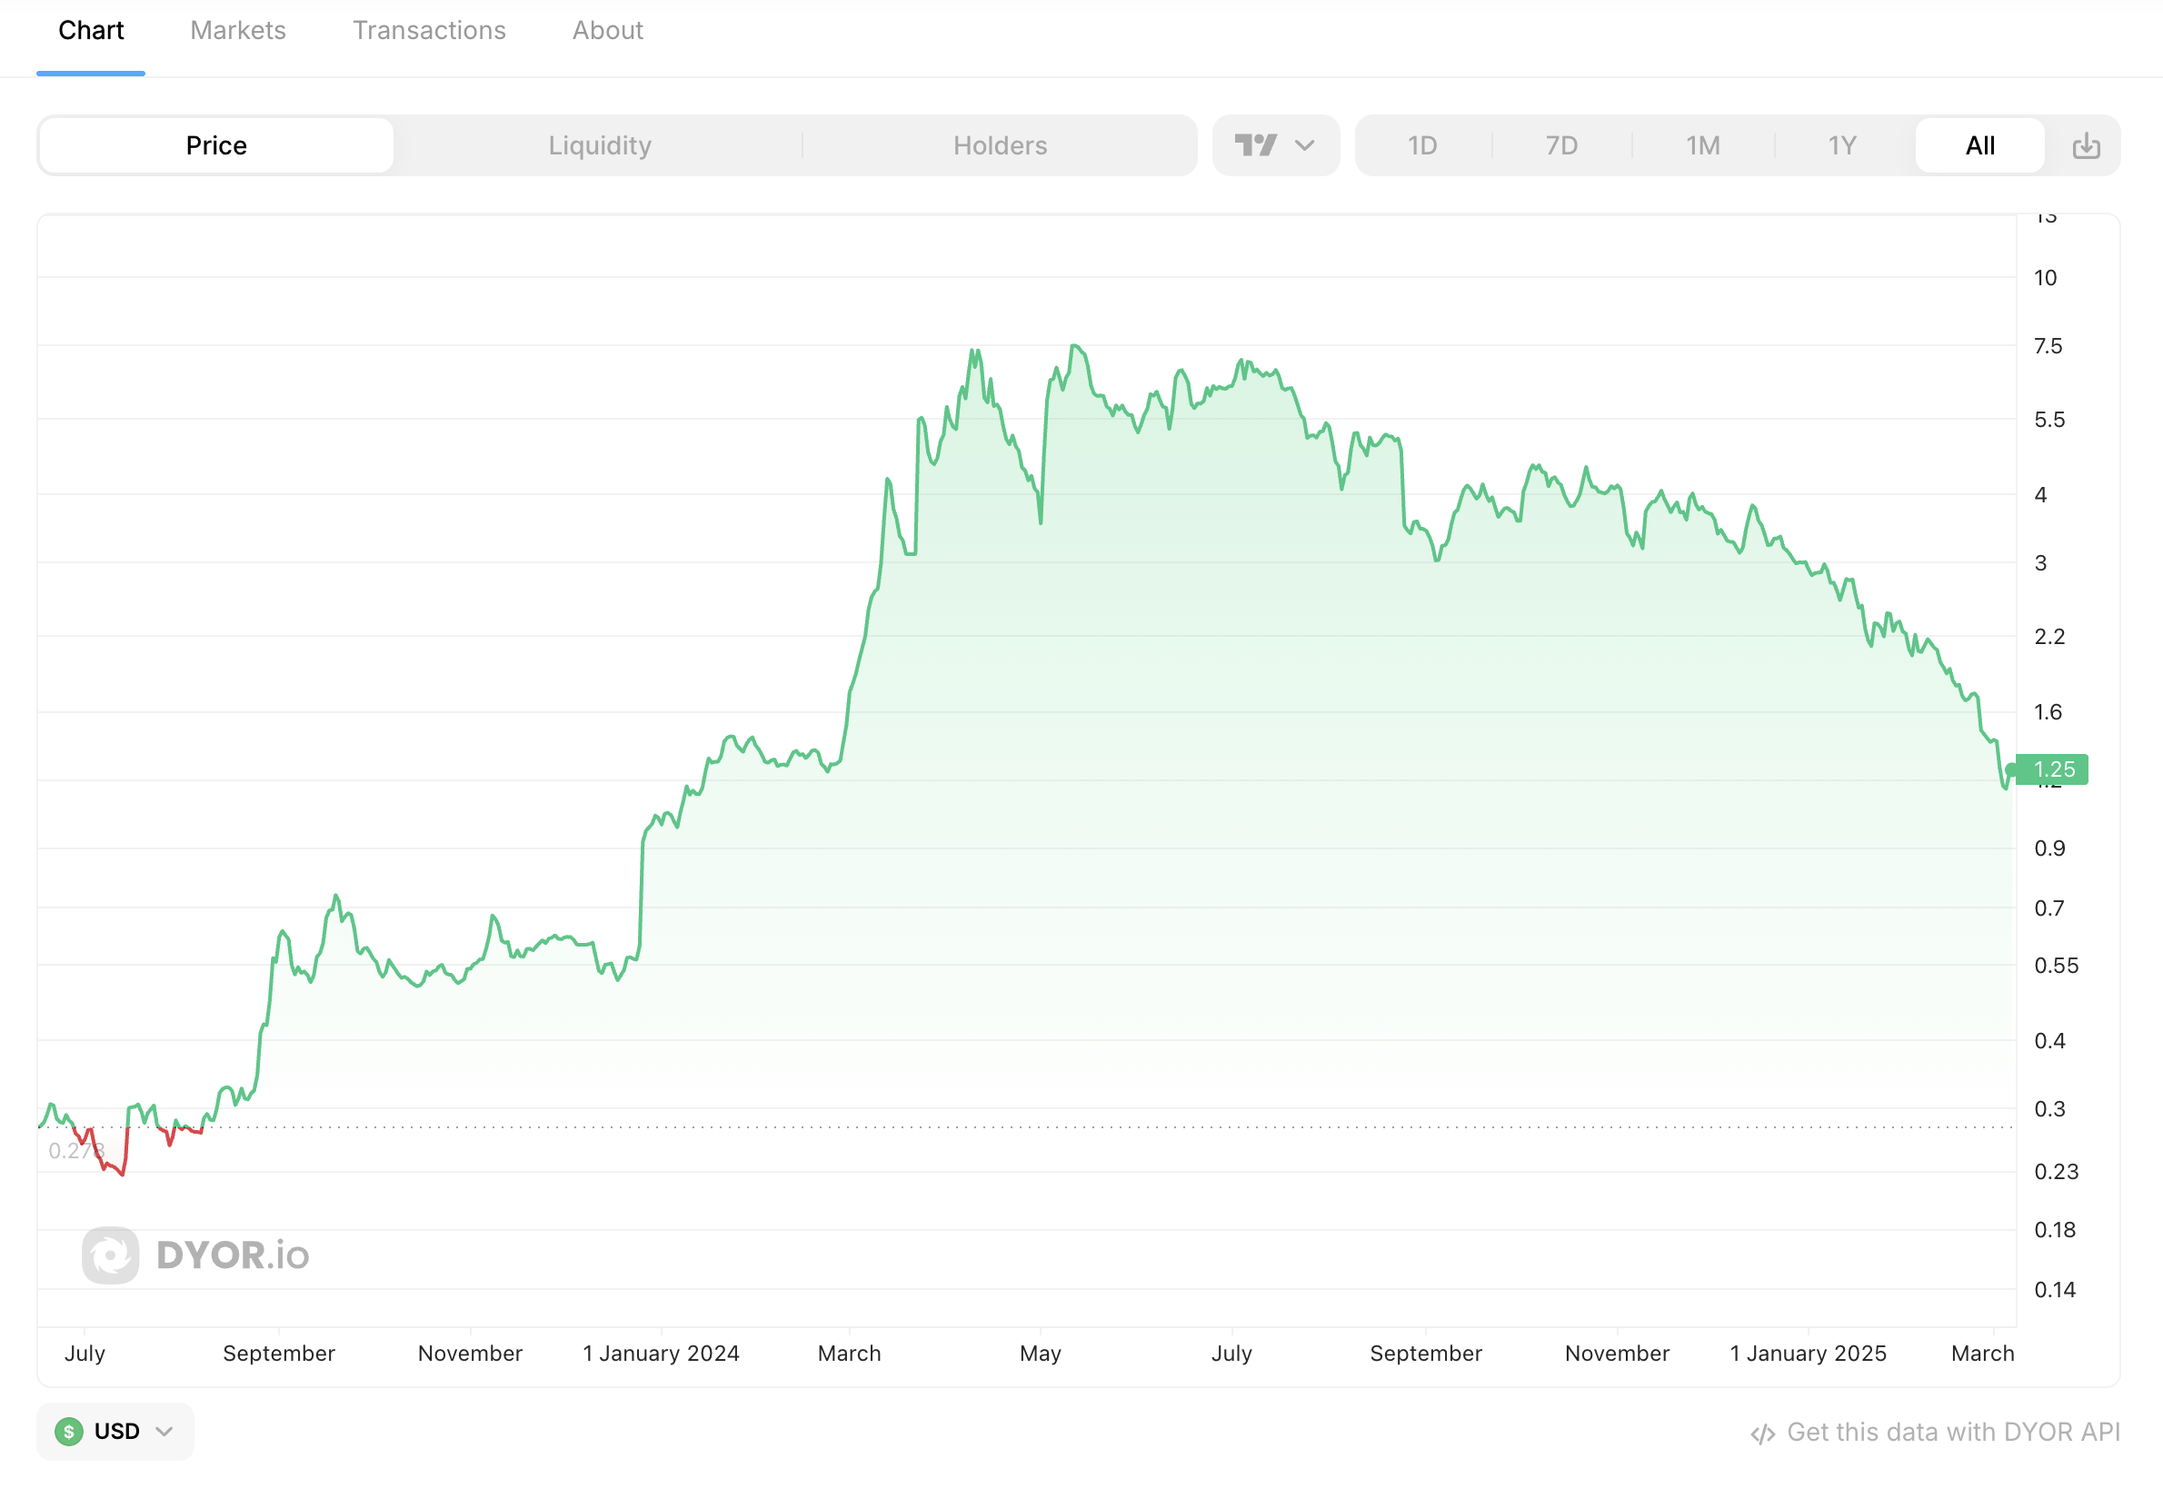2163x1488 pixels.
Task: Click the 5.5 price axis label
Action: 2050,419
